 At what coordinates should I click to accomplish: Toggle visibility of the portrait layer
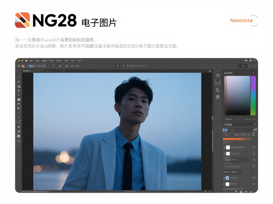(224, 177)
